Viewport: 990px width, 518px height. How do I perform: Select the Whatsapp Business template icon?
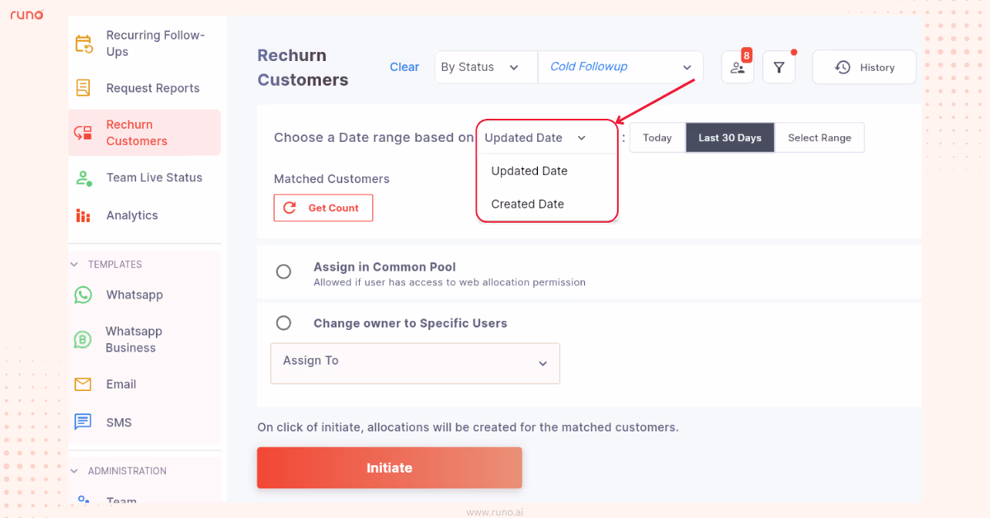coord(82,339)
